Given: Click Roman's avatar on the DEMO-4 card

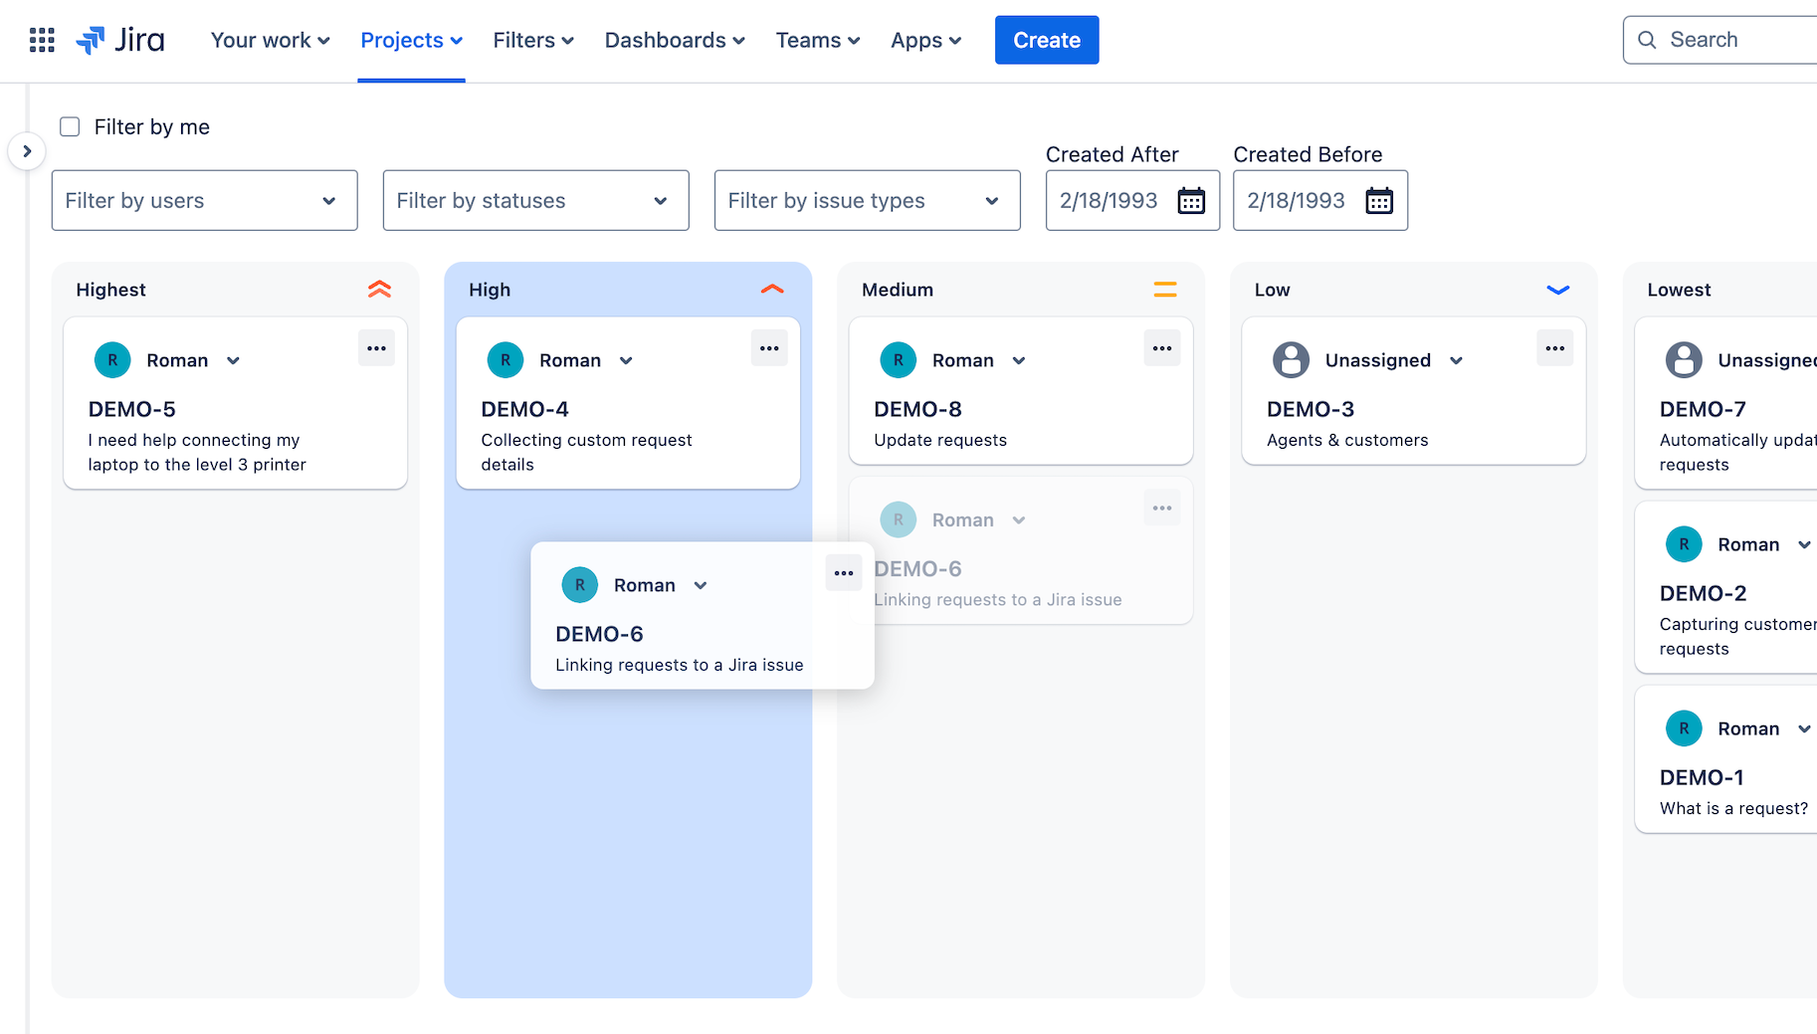Looking at the screenshot, I should 505,360.
